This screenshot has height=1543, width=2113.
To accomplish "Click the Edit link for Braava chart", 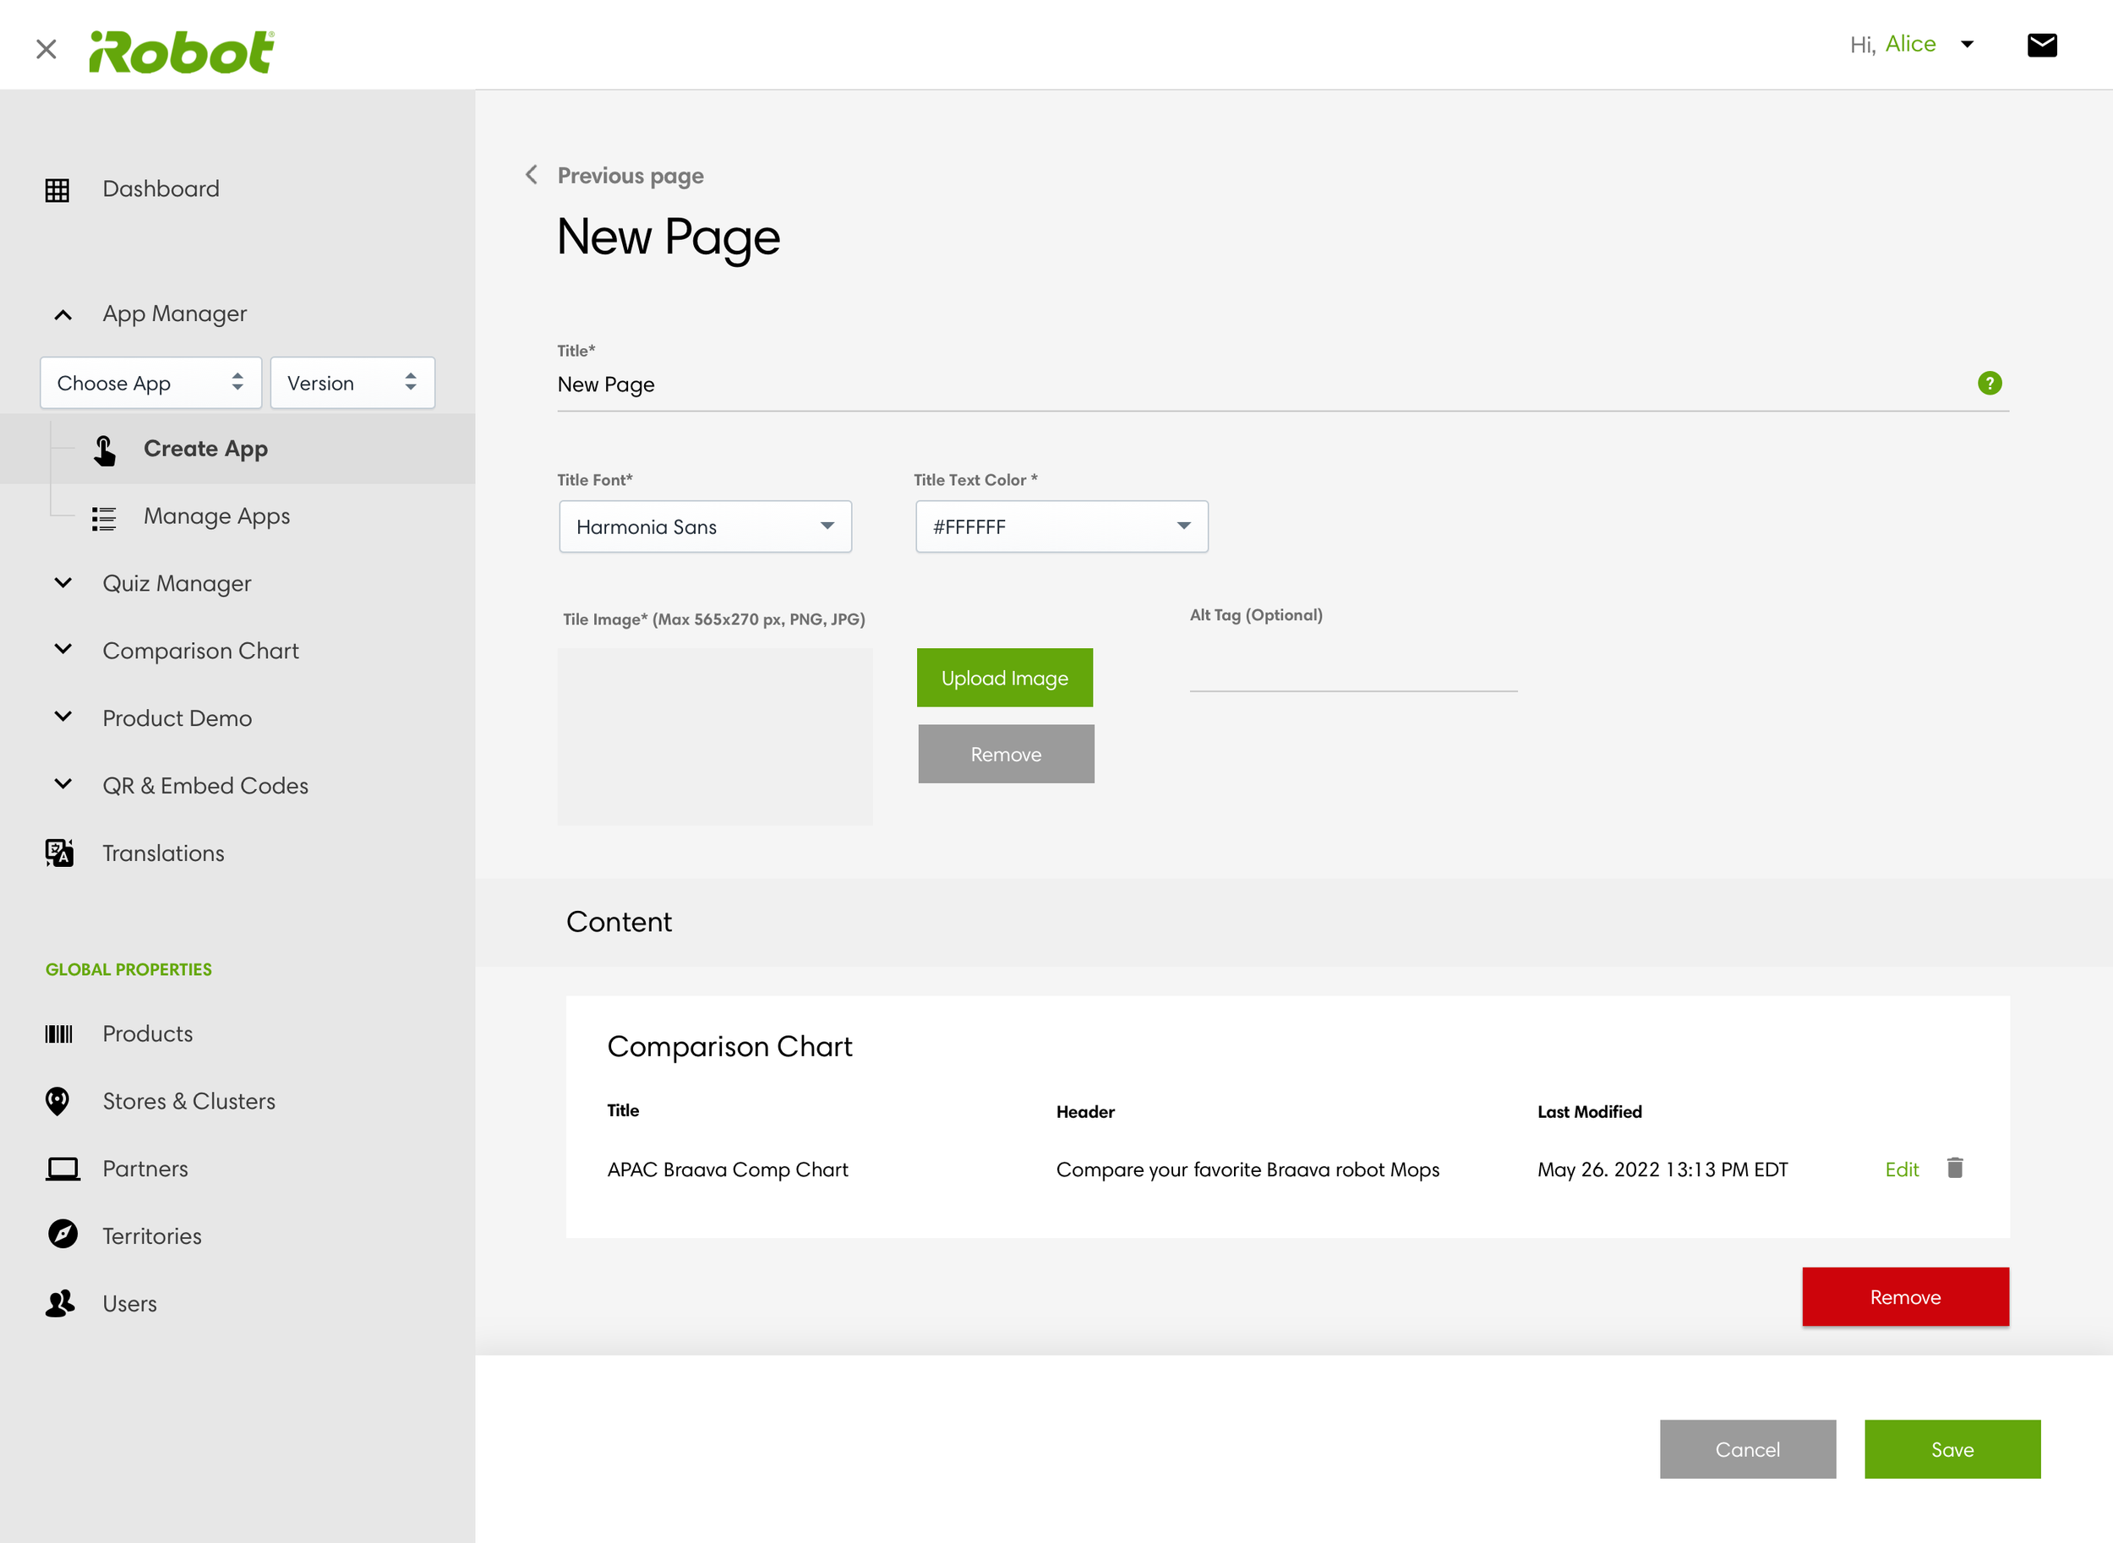I will click(x=1901, y=1170).
